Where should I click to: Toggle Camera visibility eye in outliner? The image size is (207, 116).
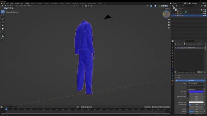click(x=203, y=12)
